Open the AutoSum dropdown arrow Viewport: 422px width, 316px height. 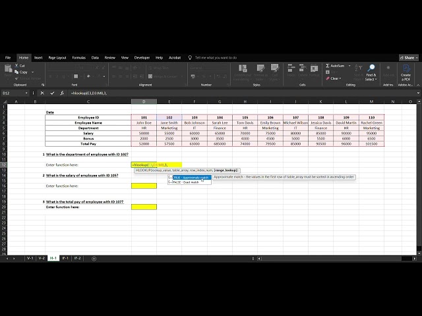[349, 66]
